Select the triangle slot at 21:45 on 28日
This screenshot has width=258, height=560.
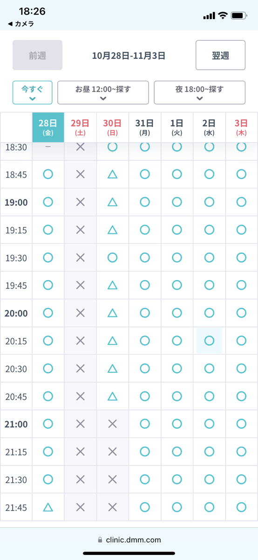(48, 507)
